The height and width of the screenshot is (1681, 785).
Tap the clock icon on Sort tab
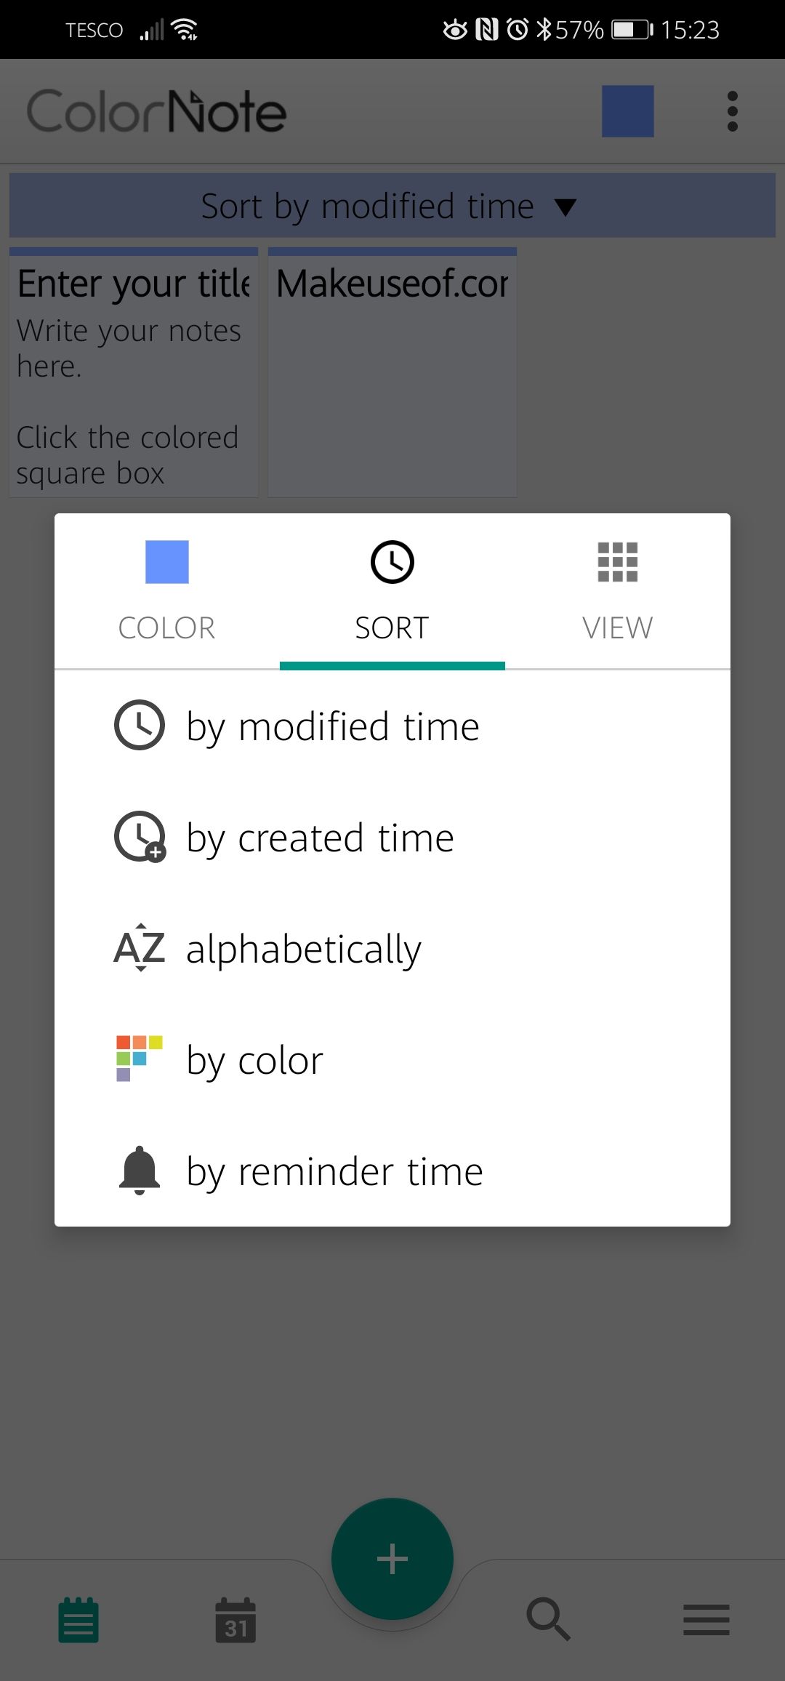coord(392,562)
